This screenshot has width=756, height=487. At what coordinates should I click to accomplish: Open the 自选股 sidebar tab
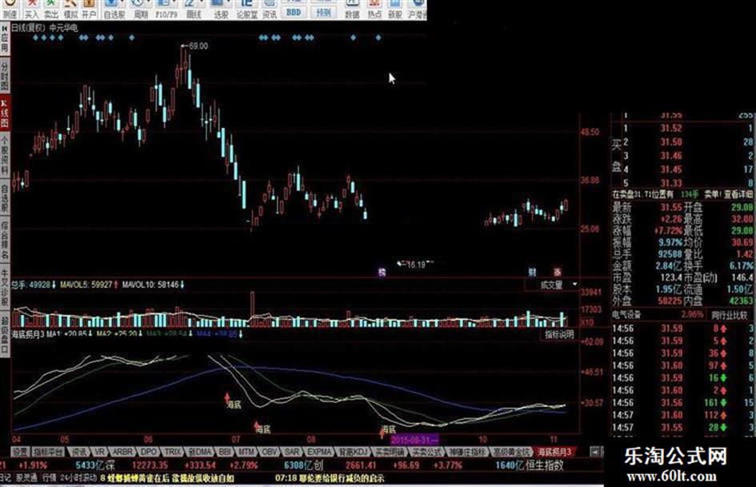click(x=4, y=198)
